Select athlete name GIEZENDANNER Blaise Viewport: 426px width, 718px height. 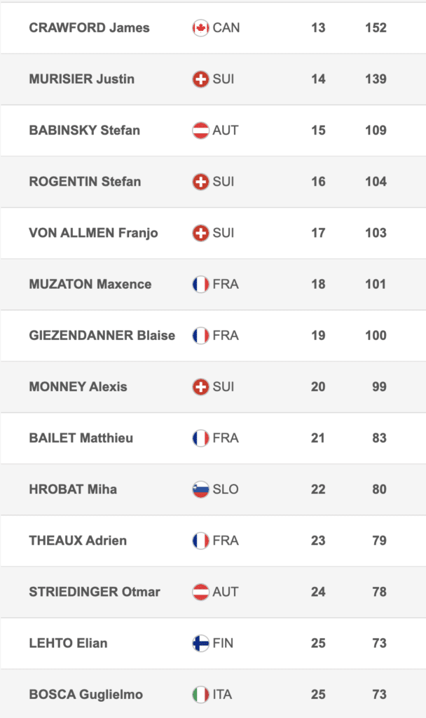(102, 335)
